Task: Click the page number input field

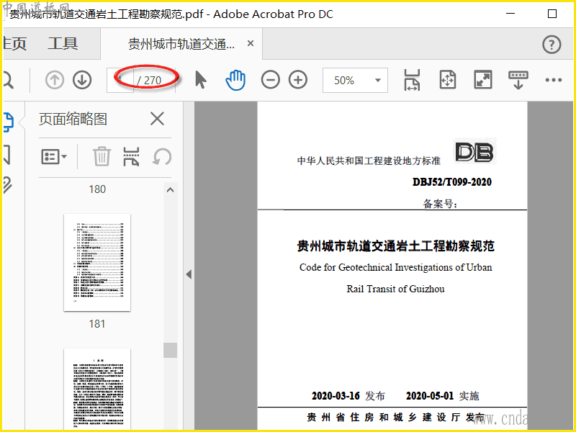Action: point(120,80)
